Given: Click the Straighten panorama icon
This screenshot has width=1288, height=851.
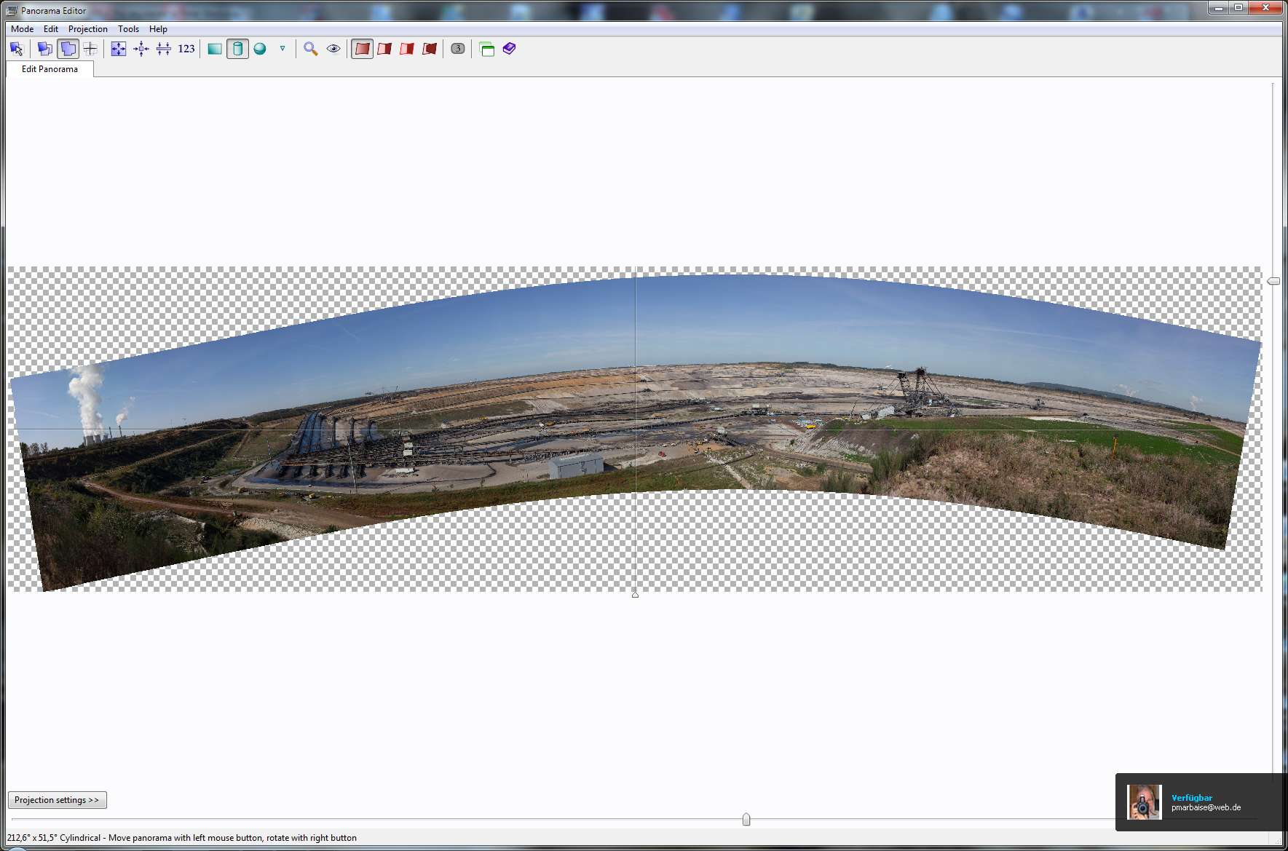Looking at the screenshot, I should (x=164, y=49).
